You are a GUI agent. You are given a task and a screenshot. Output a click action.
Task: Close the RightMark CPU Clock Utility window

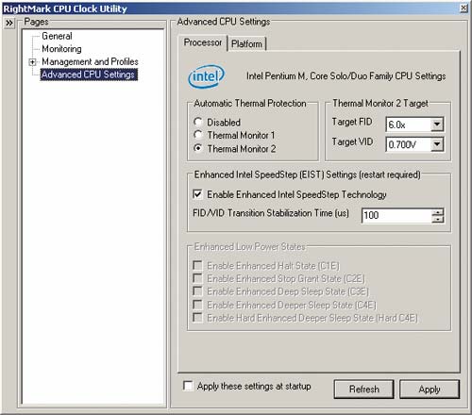pyautogui.click(x=464, y=8)
